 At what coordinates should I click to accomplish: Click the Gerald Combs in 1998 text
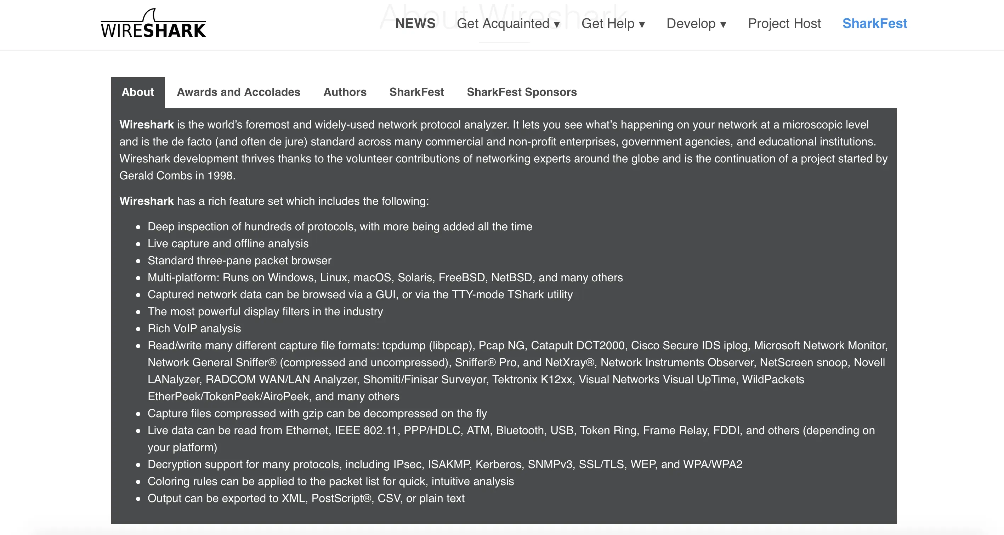point(177,176)
